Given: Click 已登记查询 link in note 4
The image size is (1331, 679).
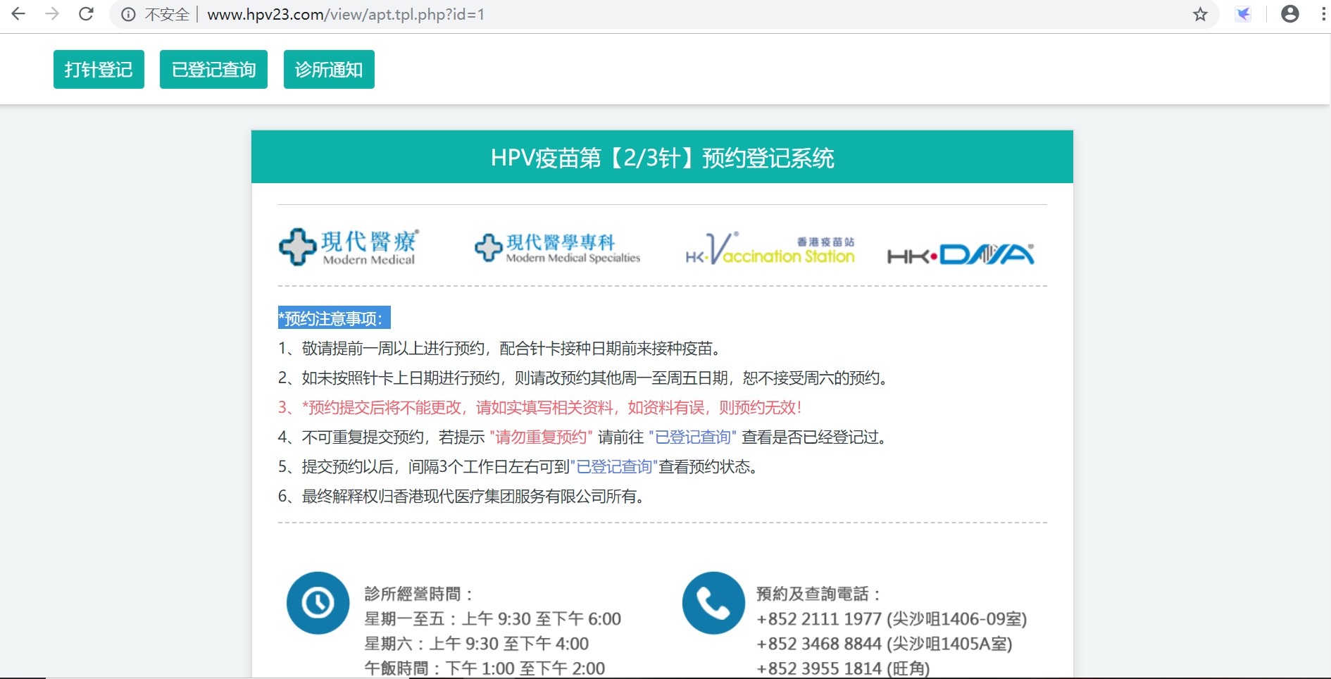Looking at the screenshot, I should click(x=692, y=437).
